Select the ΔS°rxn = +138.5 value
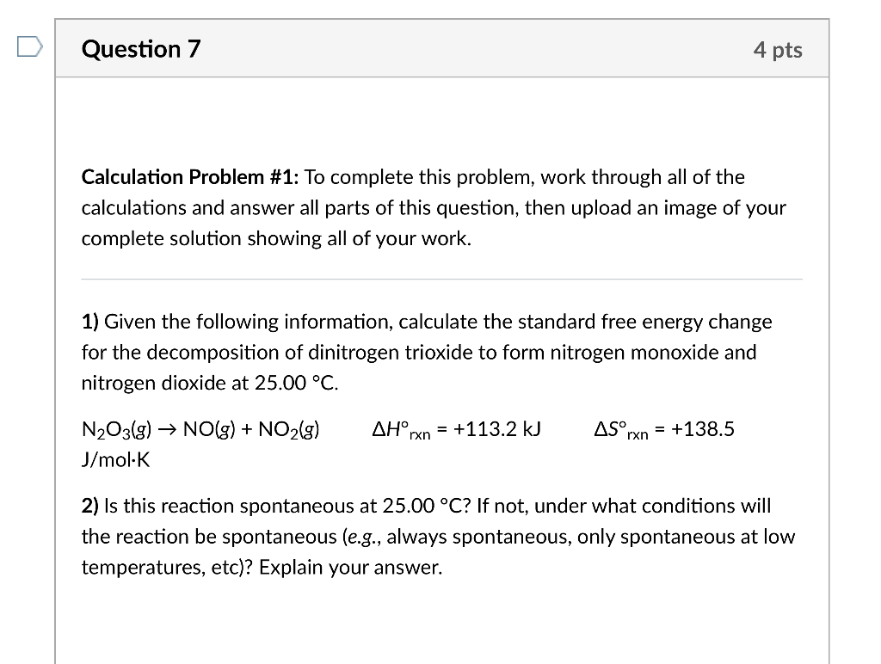Viewport: 881px width, 664px height. click(x=663, y=428)
